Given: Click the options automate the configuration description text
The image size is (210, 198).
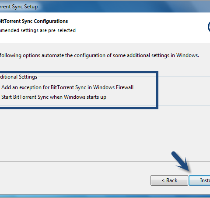Looking at the screenshot, I should (x=99, y=55).
